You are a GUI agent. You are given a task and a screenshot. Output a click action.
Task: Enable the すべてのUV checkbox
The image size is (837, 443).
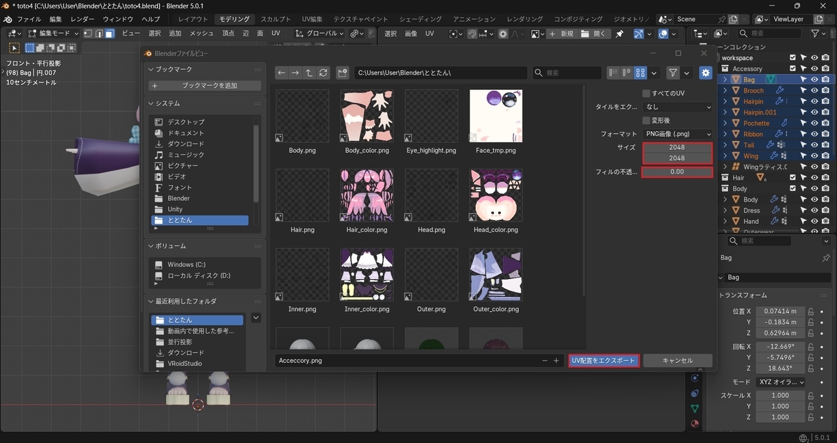[646, 93]
